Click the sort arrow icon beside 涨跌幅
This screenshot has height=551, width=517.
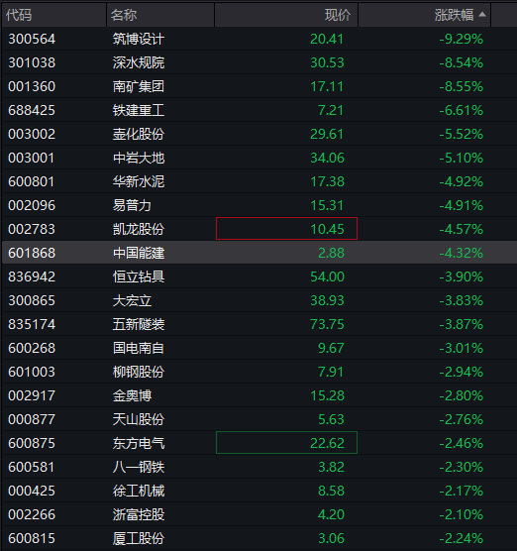coord(482,15)
